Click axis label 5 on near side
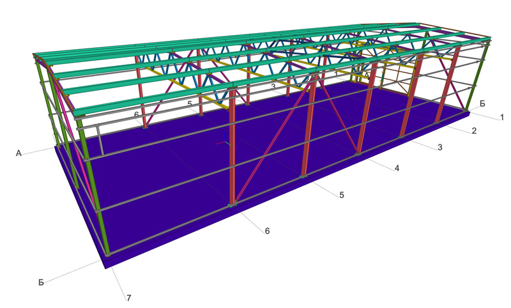511x308 pixels. (342, 195)
